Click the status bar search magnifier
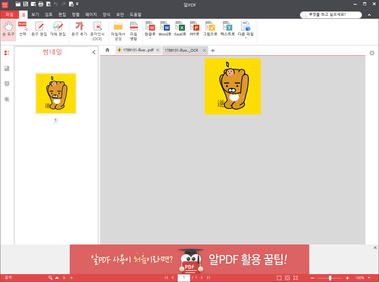Image resolution: width=379 pixels, height=282 pixels. point(50,278)
